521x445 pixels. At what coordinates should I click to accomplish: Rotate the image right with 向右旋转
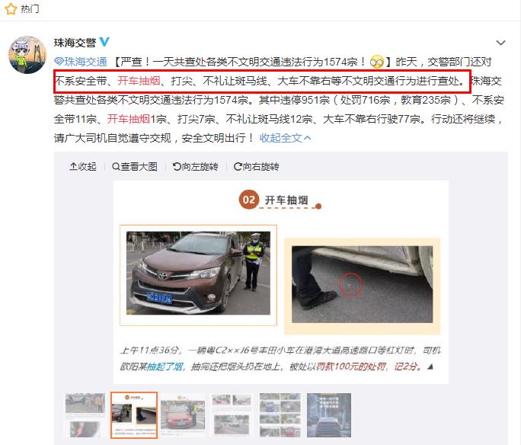coord(256,167)
